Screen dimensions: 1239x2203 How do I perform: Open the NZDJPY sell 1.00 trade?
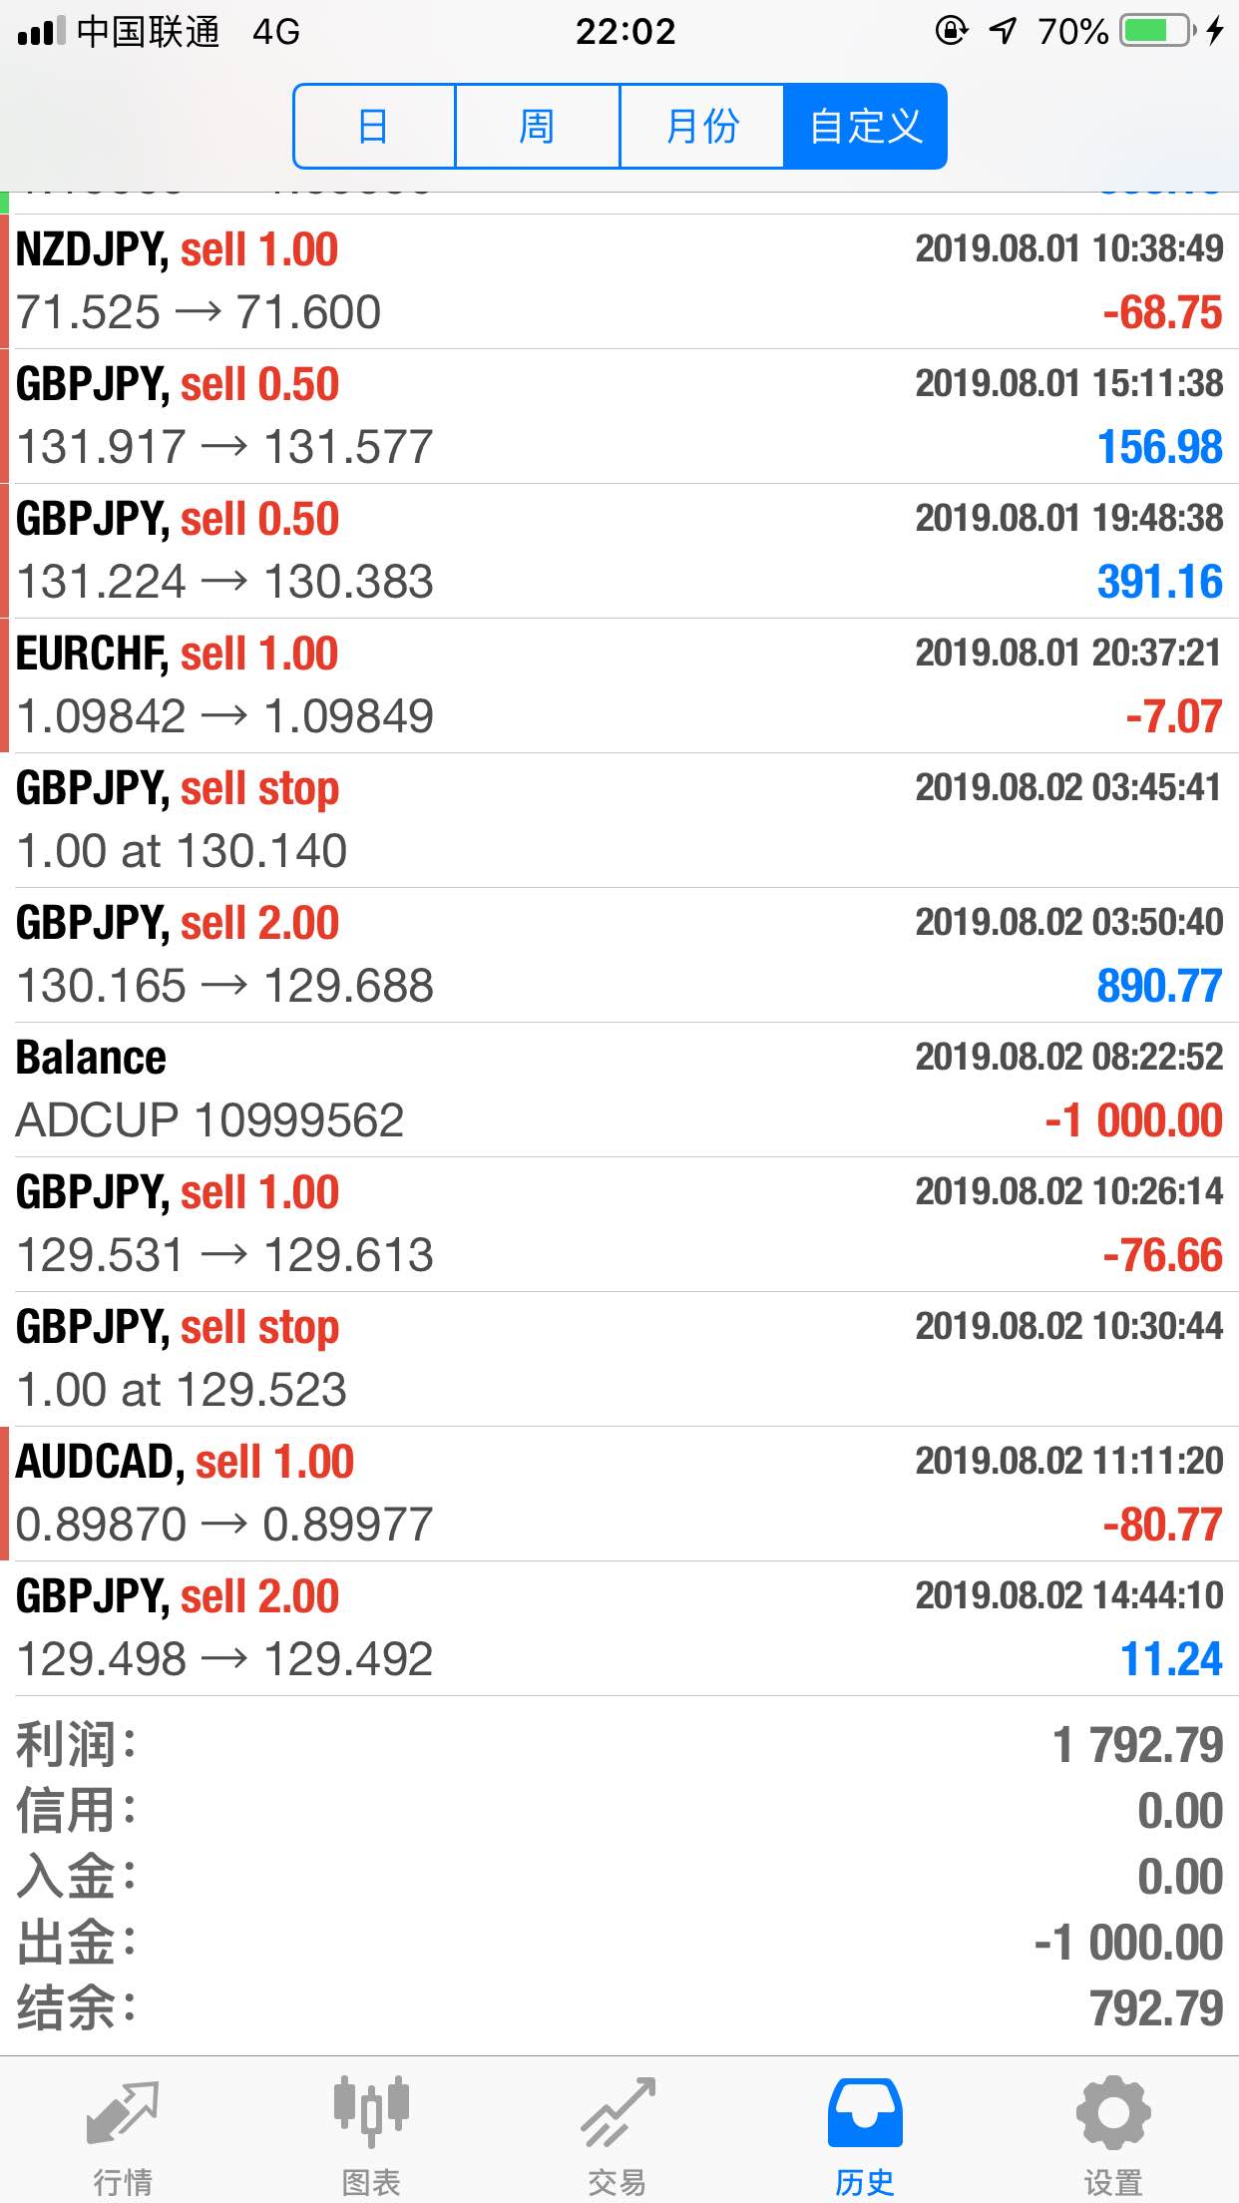[619, 281]
